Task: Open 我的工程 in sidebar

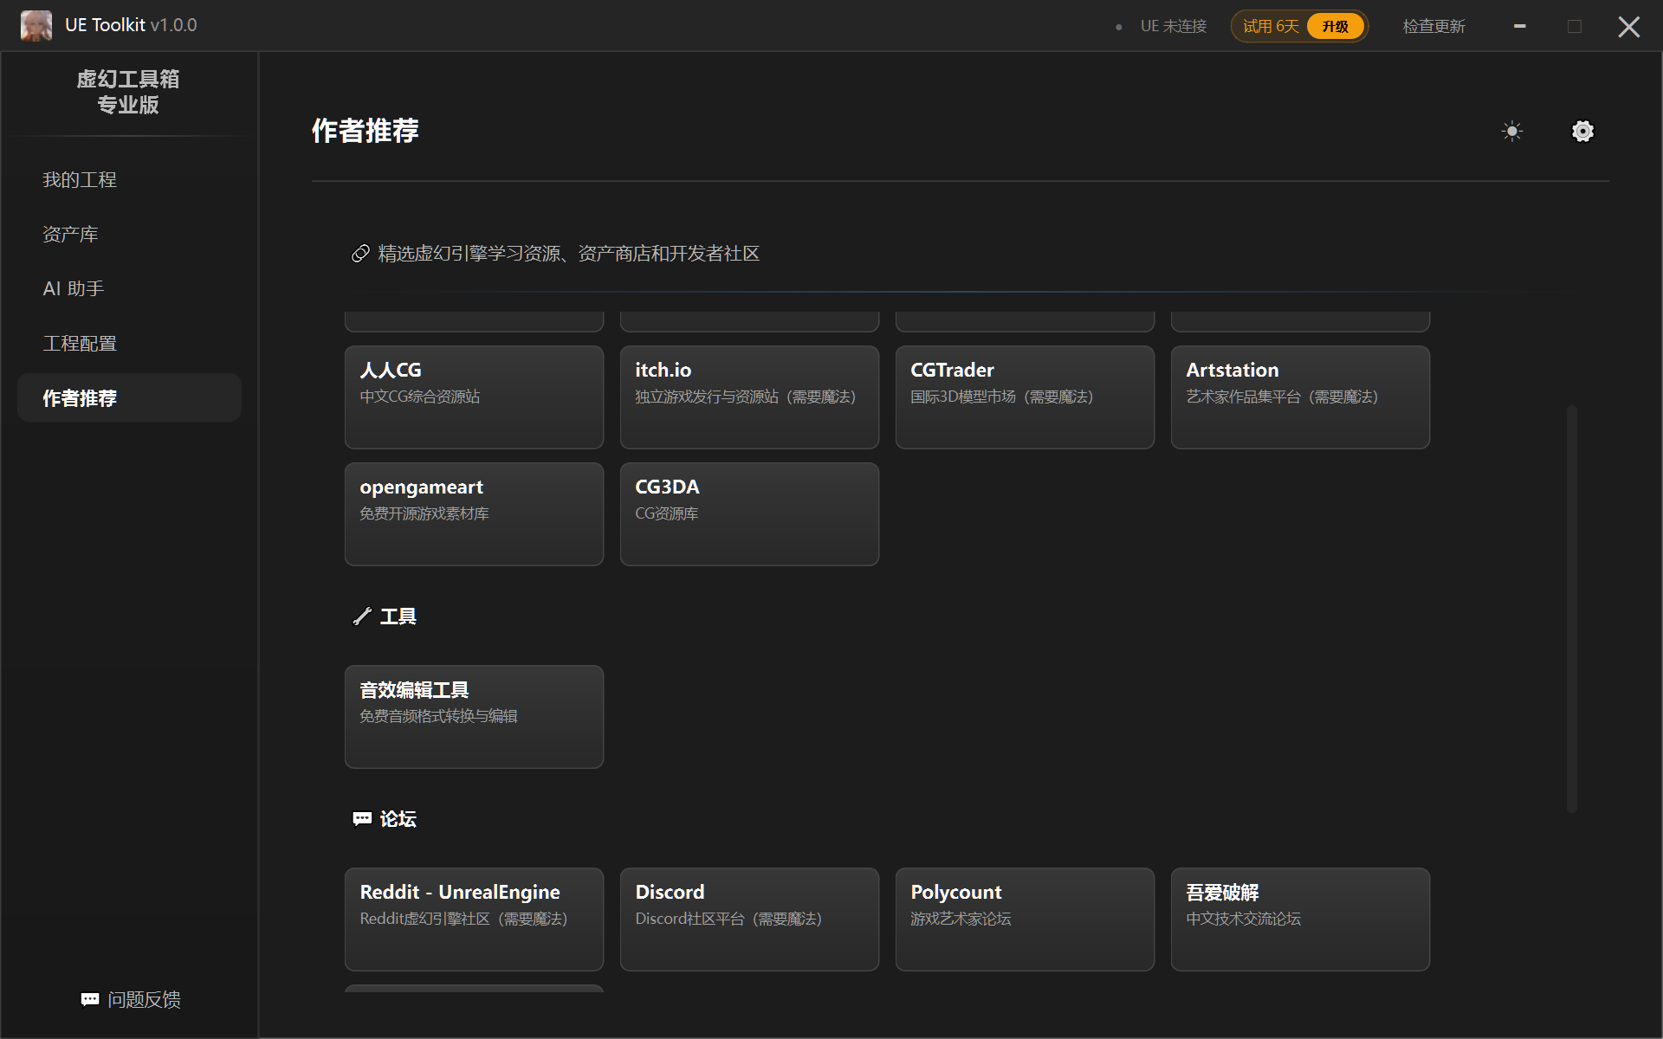Action: click(x=80, y=180)
